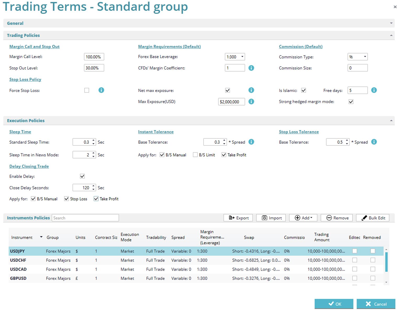The height and width of the screenshot is (313, 397).
Task: Click the instruments table scrollbar
Action: click(x=386, y=262)
